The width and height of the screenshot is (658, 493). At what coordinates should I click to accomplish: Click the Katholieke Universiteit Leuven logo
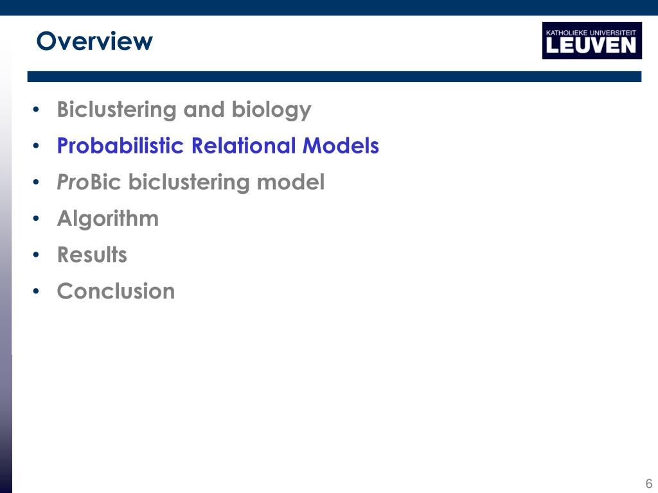(x=592, y=40)
